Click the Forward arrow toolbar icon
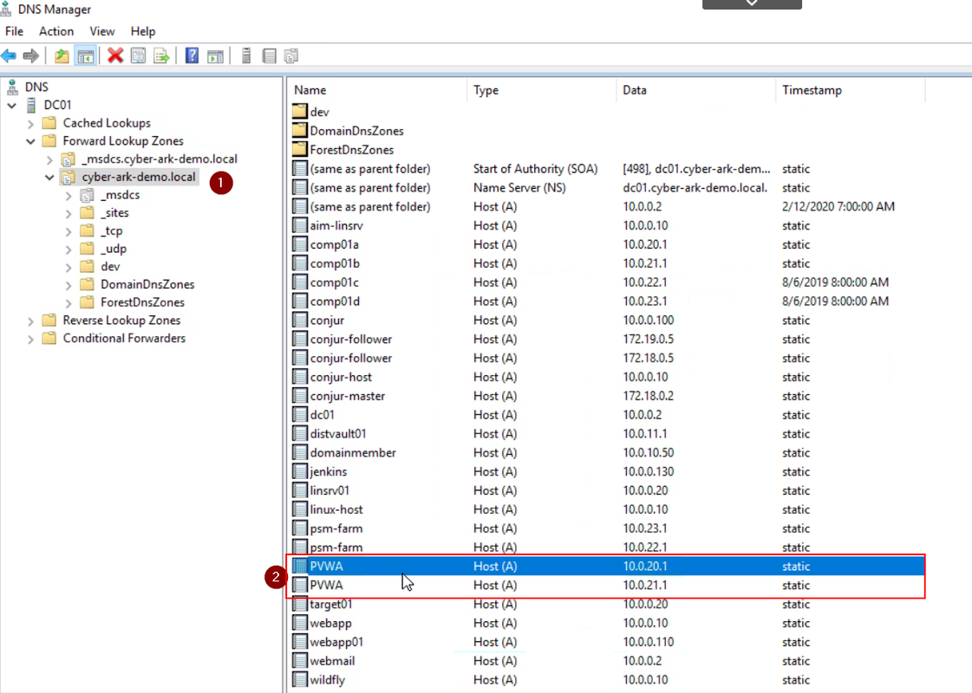The width and height of the screenshot is (972, 693). [x=30, y=55]
